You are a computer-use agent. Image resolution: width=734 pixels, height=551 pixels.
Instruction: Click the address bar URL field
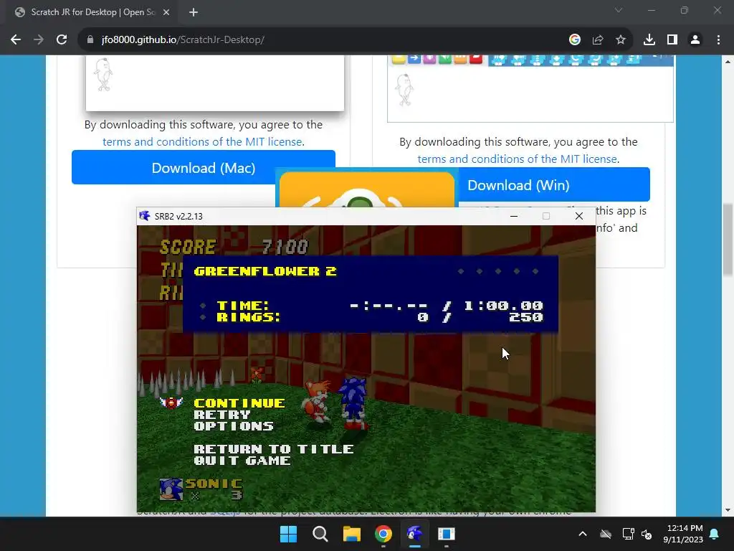click(323, 40)
